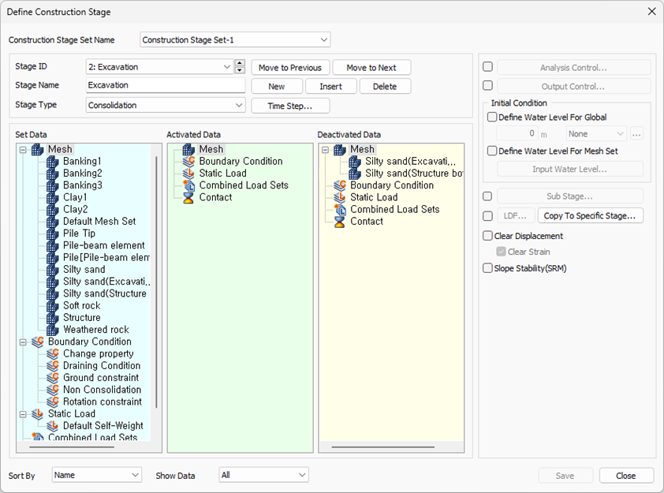664x493 pixels.
Task: Tick the Clear Displacement checkbox
Action: pyautogui.click(x=488, y=236)
